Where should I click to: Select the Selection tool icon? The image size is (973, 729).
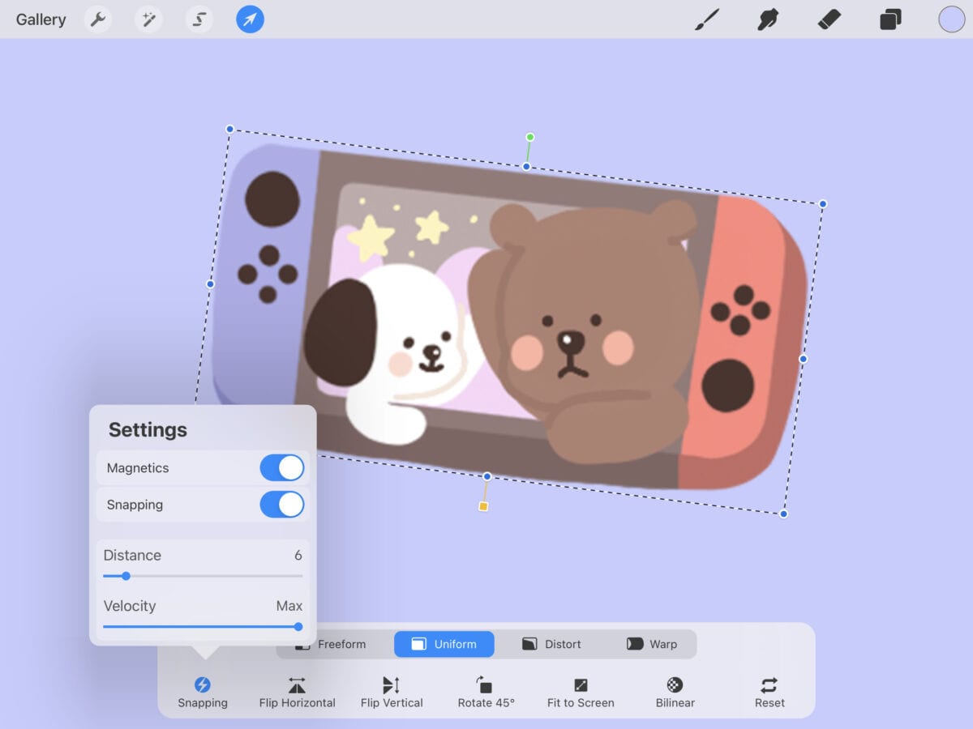199,19
